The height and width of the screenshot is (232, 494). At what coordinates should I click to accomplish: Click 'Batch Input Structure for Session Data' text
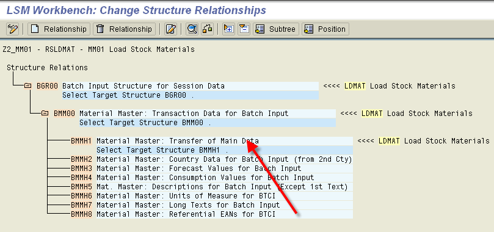point(143,86)
